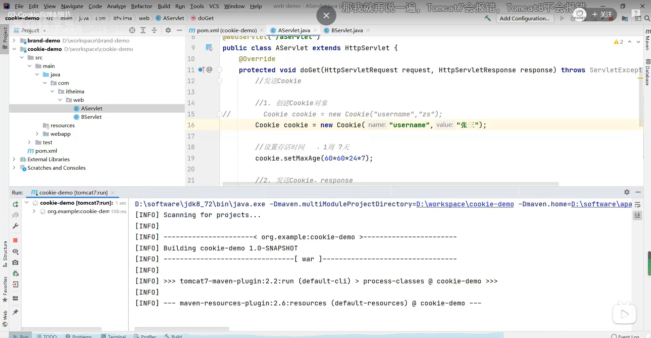Expand the test folder node
Viewport: 651px width, 338px height.
(29, 142)
